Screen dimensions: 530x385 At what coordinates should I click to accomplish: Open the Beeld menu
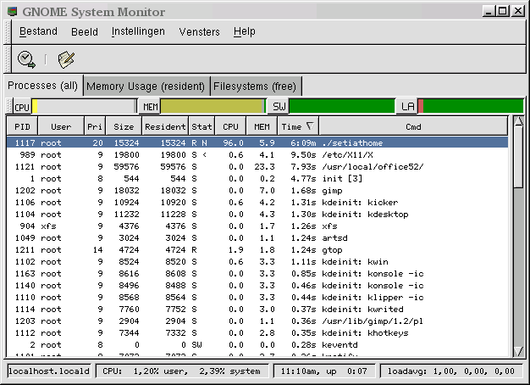(x=85, y=32)
